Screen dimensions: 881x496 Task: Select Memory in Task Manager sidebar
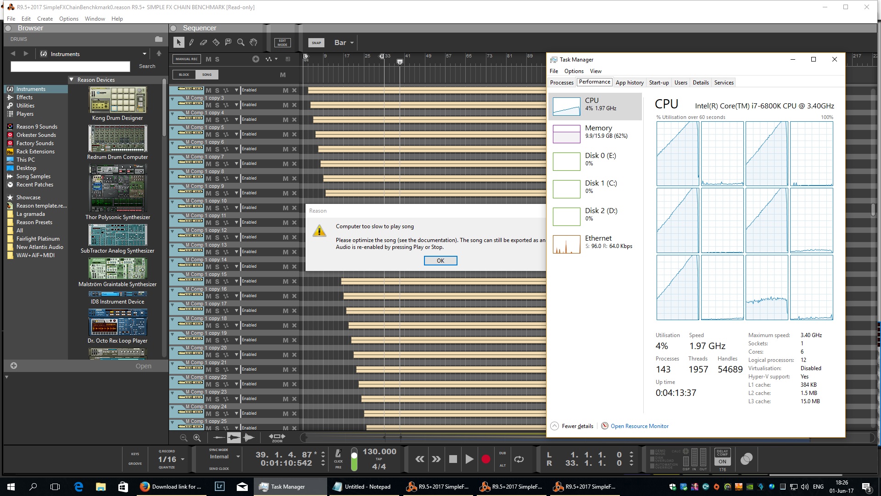pos(595,134)
